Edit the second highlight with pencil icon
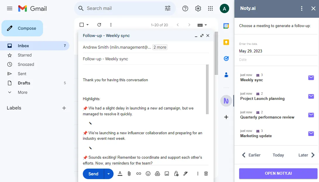Viewport: 319px width, 182px height. click(x=90, y=148)
